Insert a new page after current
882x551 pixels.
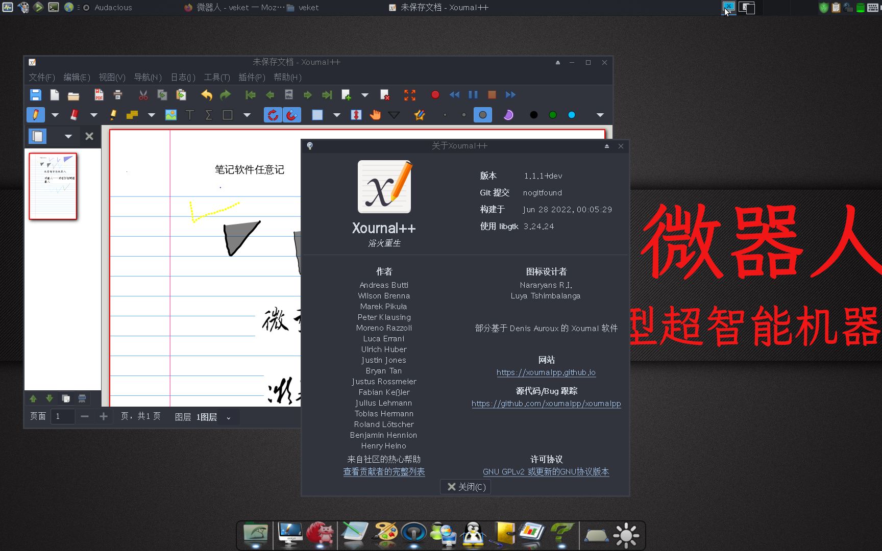click(x=347, y=95)
